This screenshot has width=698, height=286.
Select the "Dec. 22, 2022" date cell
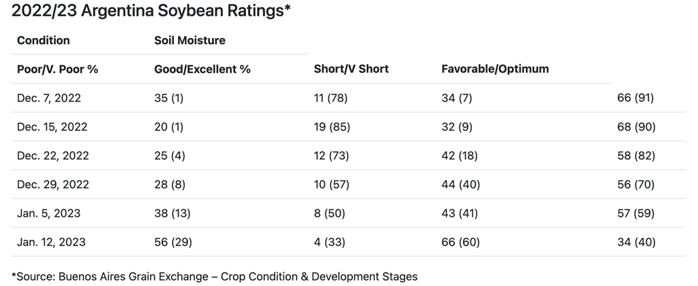(x=52, y=156)
